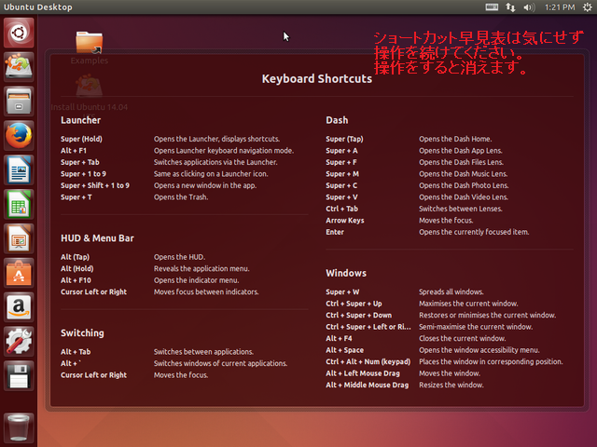Open the Ubuntu Dash home launcher icon
The height and width of the screenshot is (447, 597).
tap(19, 33)
